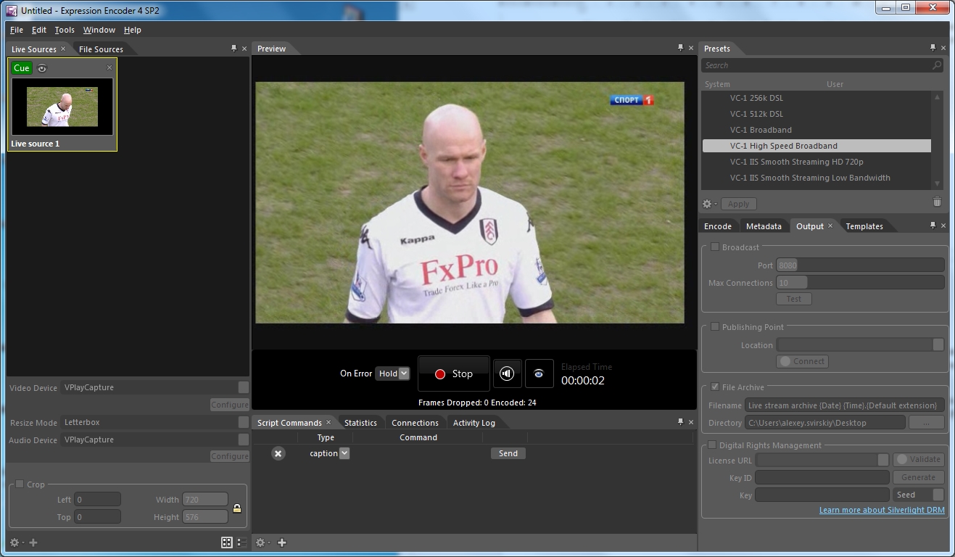Adjust the Max Connections slider

coord(860,283)
